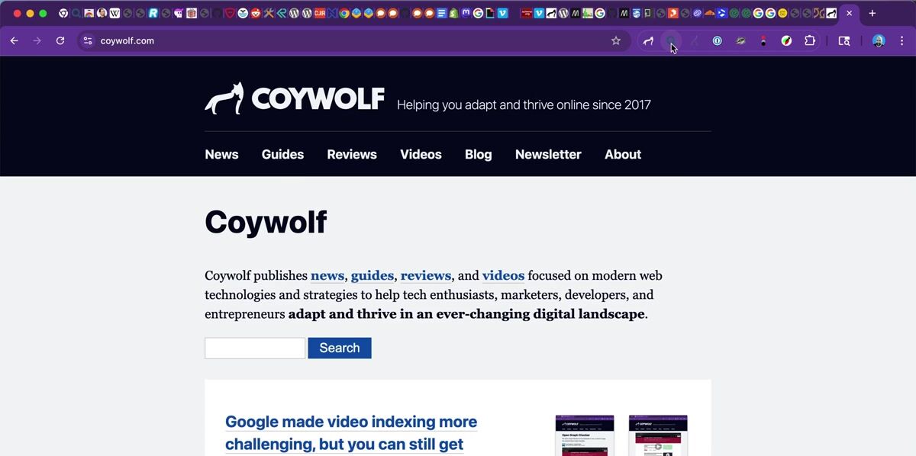Open the Chrome three-dot menu
Image resolution: width=916 pixels, height=456 pixels.
coord(901,40)
